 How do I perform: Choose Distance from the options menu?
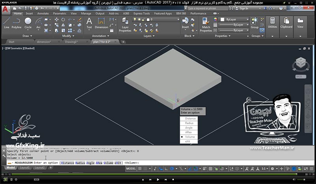(189, 119)
